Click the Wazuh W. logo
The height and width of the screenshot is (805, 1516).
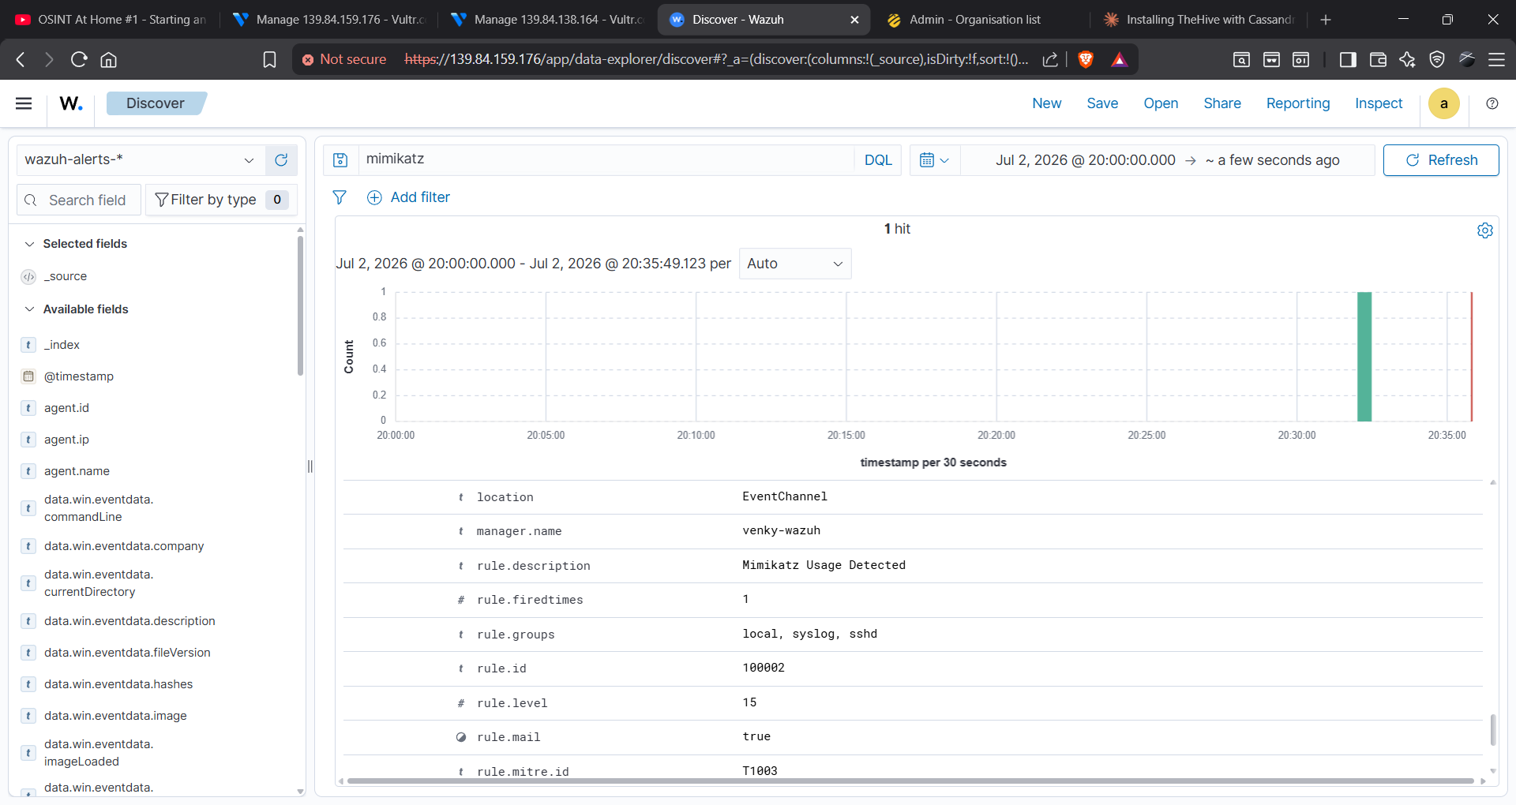pos(71,103)
